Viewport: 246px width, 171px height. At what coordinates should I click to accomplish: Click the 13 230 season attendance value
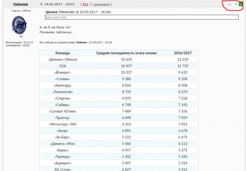click(x=183, y=60)
